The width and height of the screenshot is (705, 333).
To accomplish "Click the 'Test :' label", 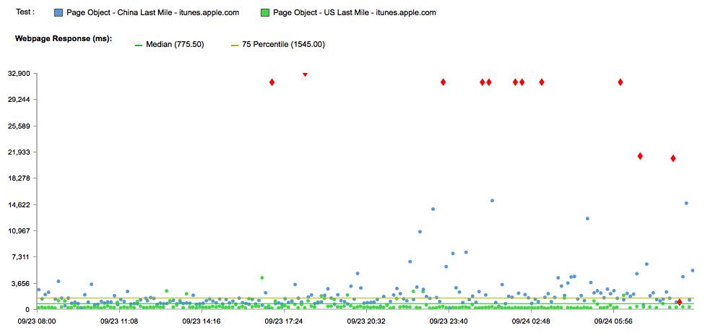I will click(25, 12).
